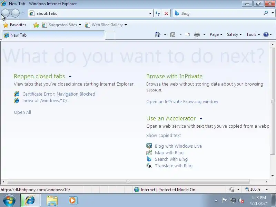Click the Back navigation button
This screenshot has width=276, height=207.
point(5,13)
